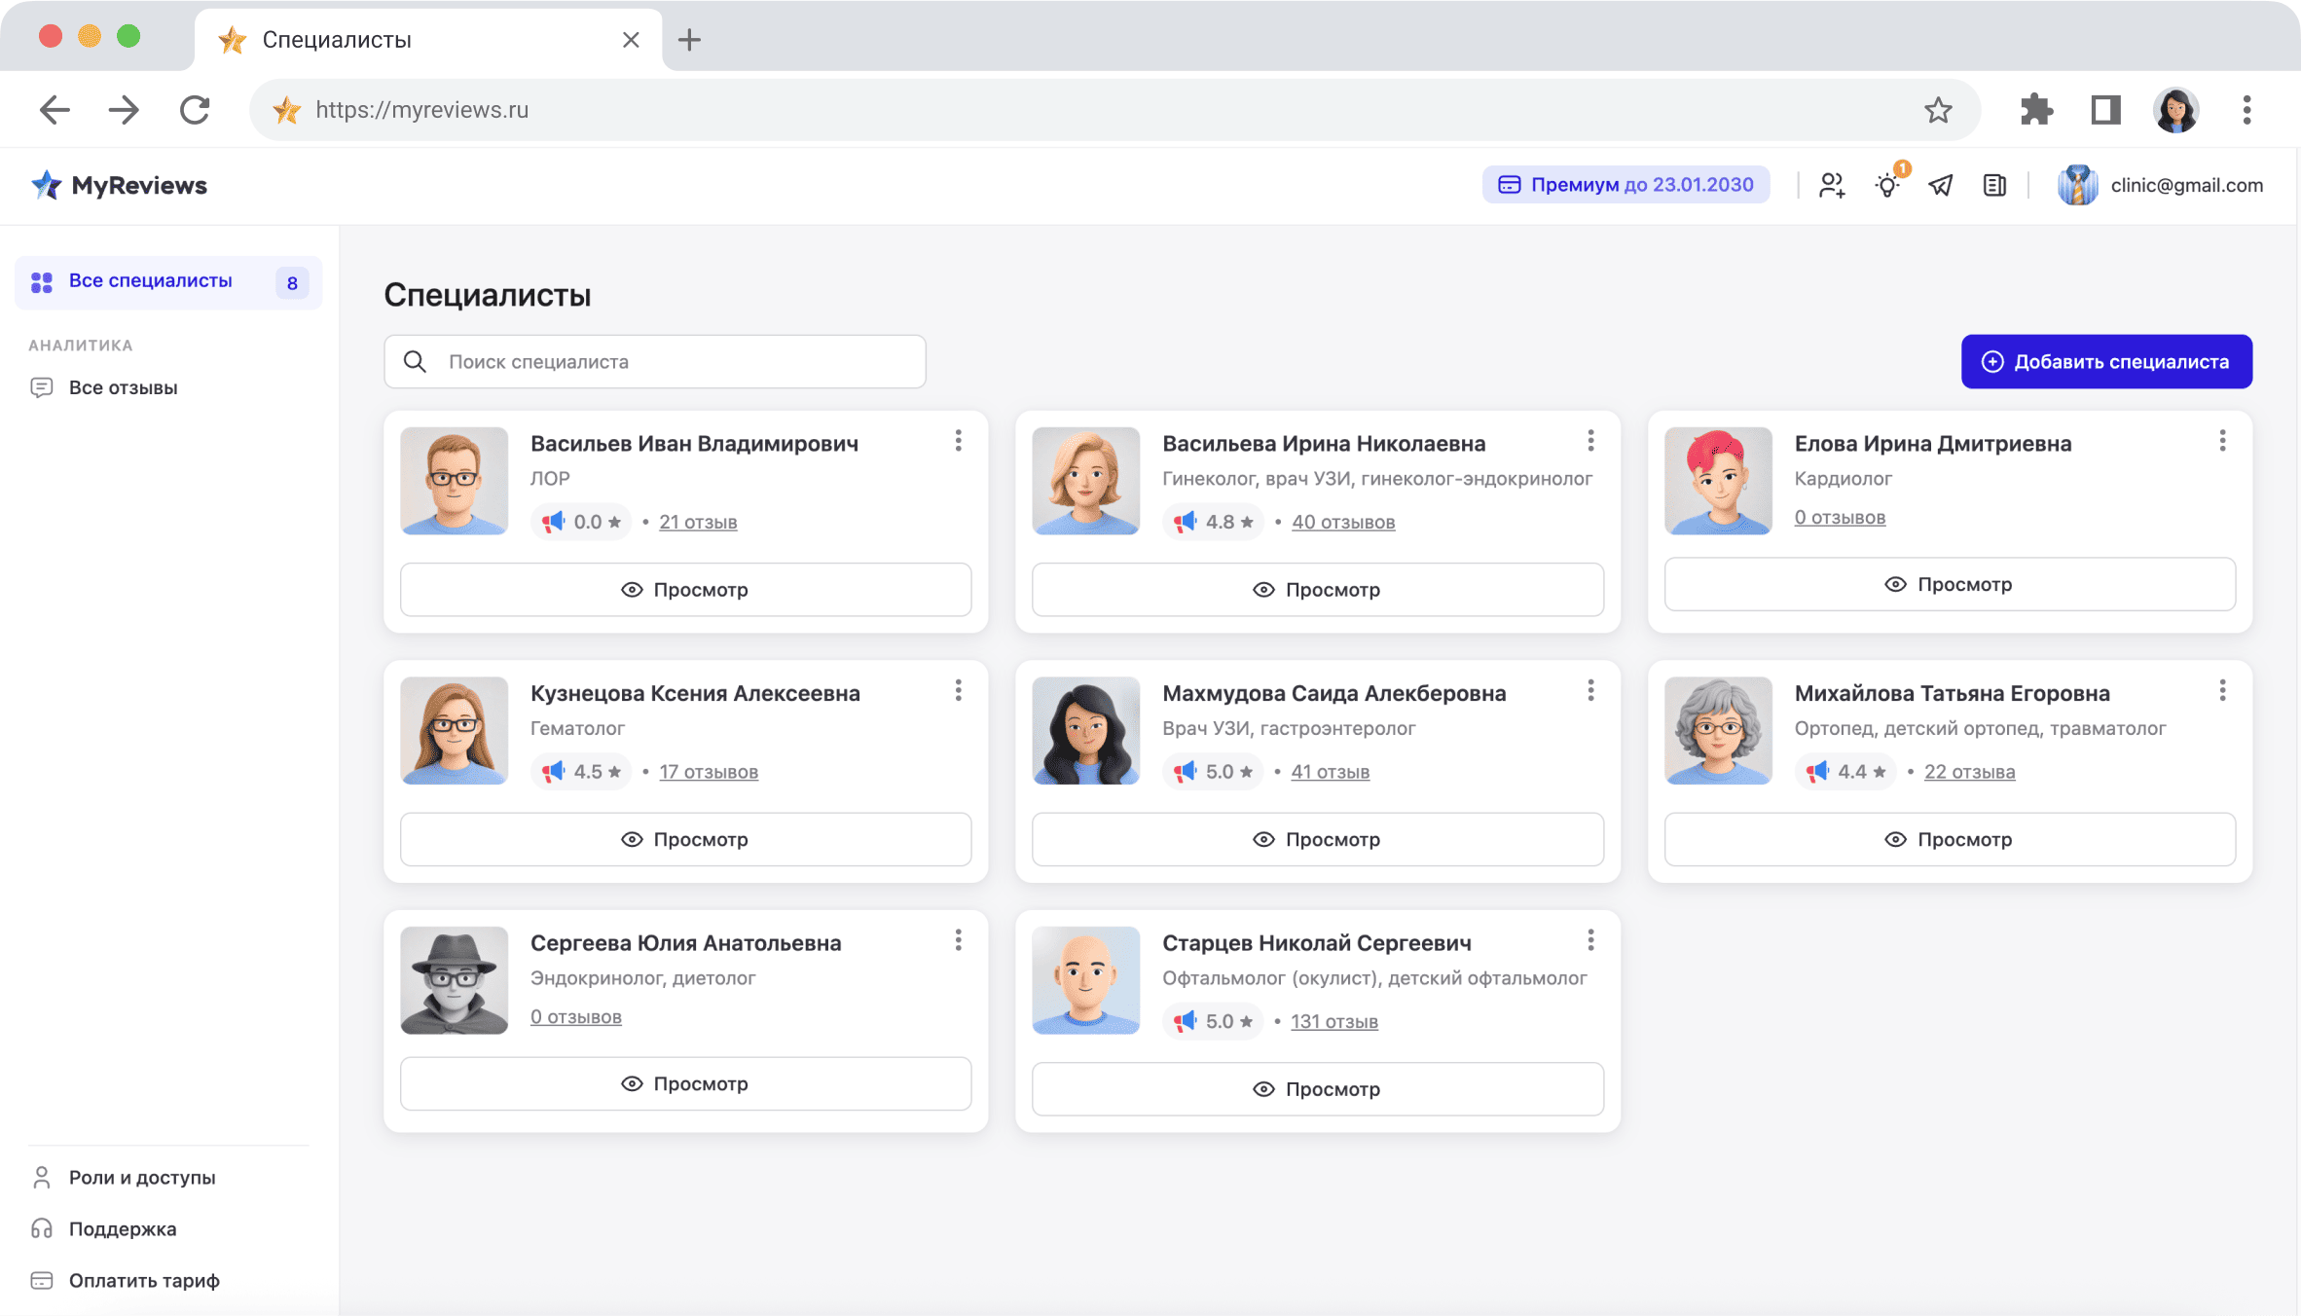Go back with browser back arrow
2301x1316 pixels.
(x=55, y=110)
